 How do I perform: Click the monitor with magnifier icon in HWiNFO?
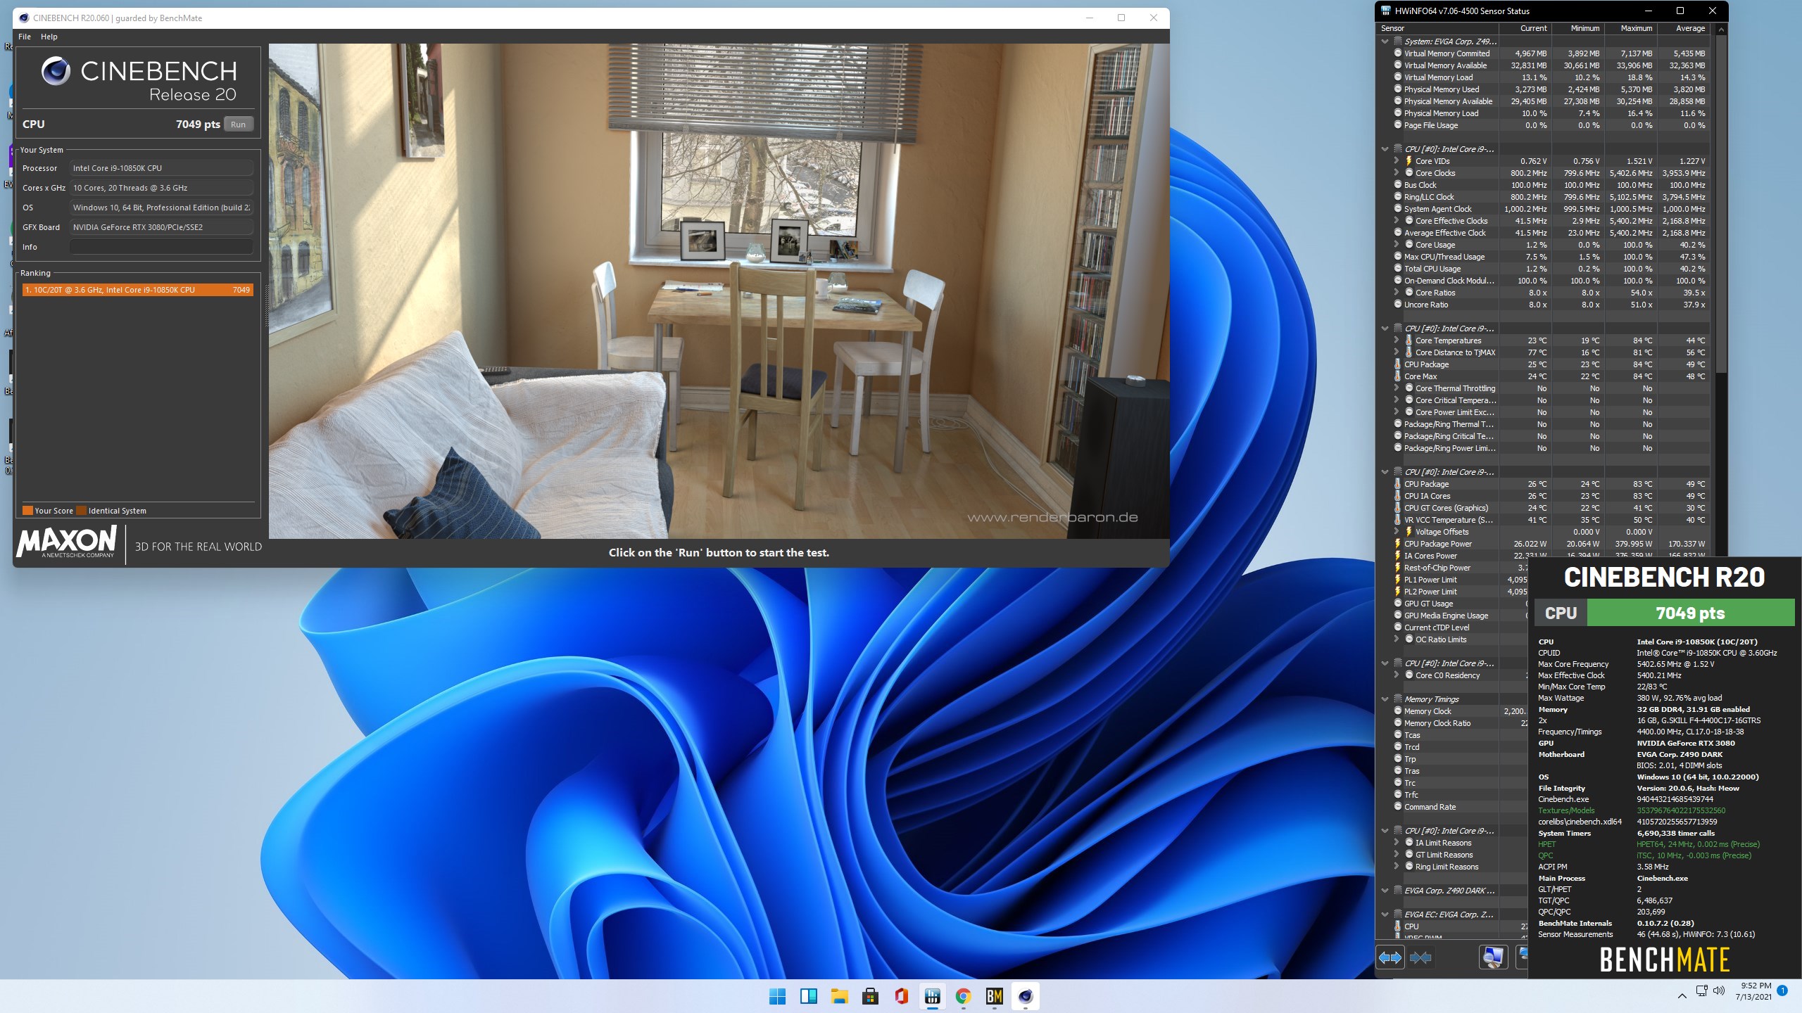coord(1493,957)
